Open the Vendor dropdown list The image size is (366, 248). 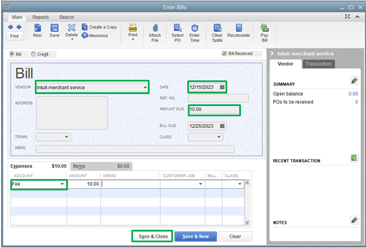145,87
